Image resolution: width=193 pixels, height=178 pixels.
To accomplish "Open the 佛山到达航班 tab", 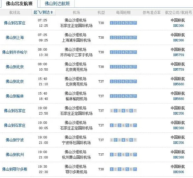I will tap(57, 4).
